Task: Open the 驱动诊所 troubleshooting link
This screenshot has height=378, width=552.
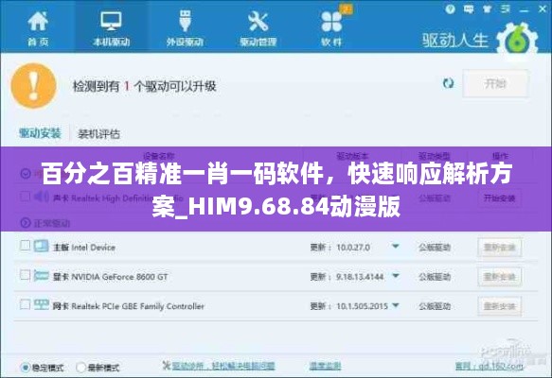Action: coord(223,366)
